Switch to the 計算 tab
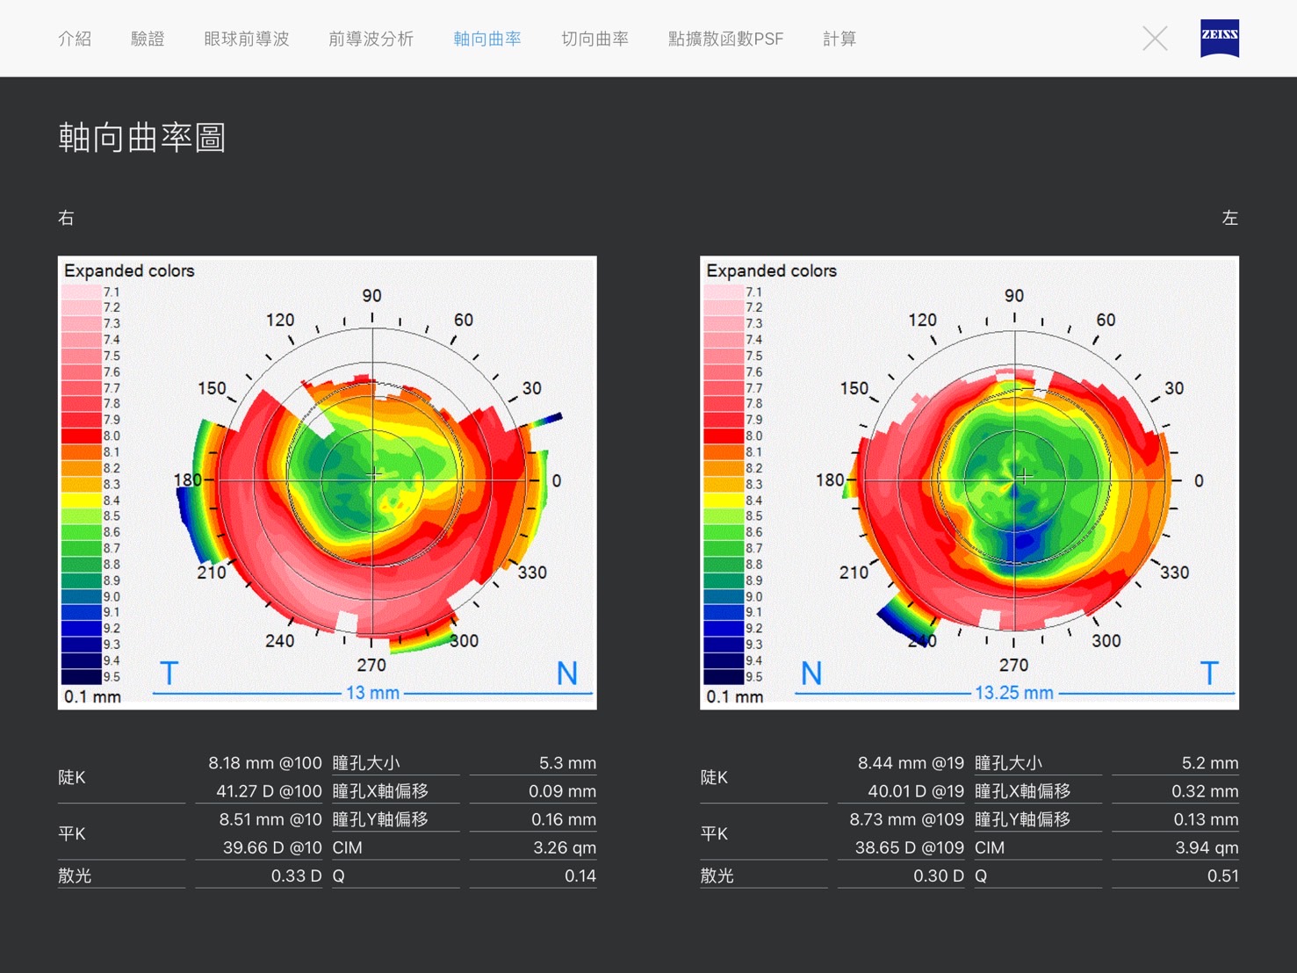 coord(839,39)
